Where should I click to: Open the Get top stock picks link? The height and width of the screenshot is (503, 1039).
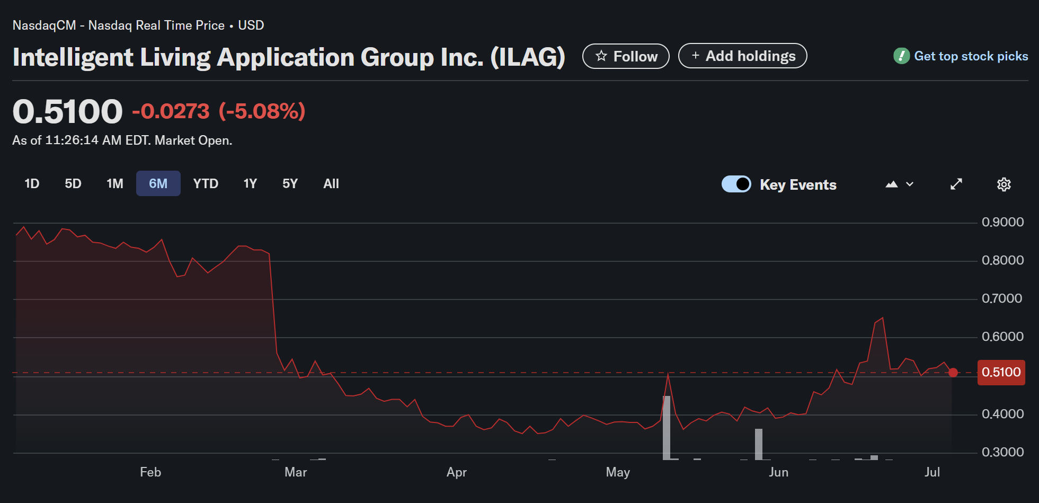pyautogui.click(x=971, y=56)
